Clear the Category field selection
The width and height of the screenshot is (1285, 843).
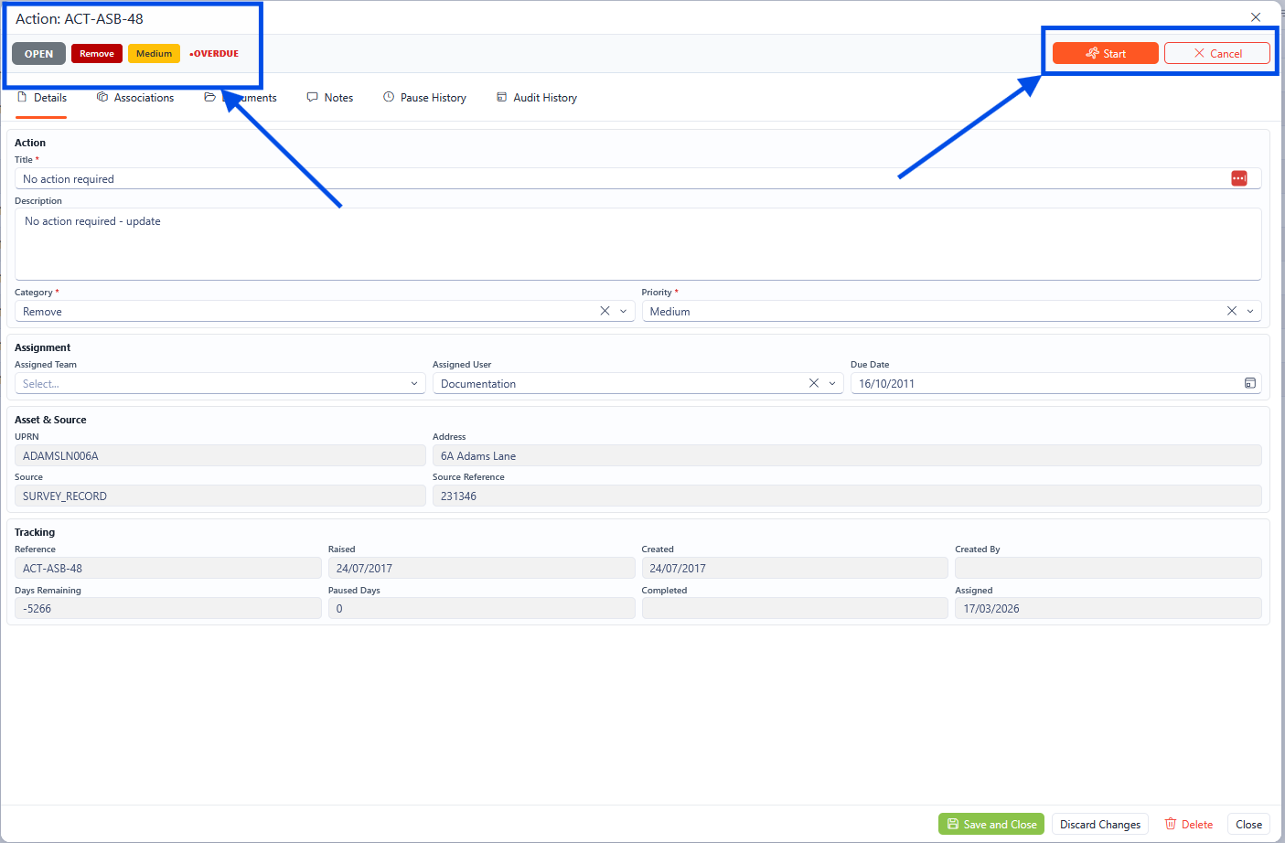pyautogui.click(x=605, y=311)
